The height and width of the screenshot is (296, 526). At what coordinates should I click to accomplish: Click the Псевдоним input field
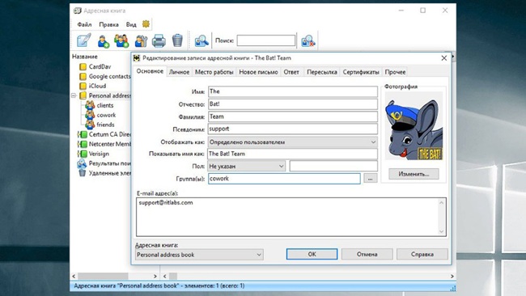coord(292,129)
